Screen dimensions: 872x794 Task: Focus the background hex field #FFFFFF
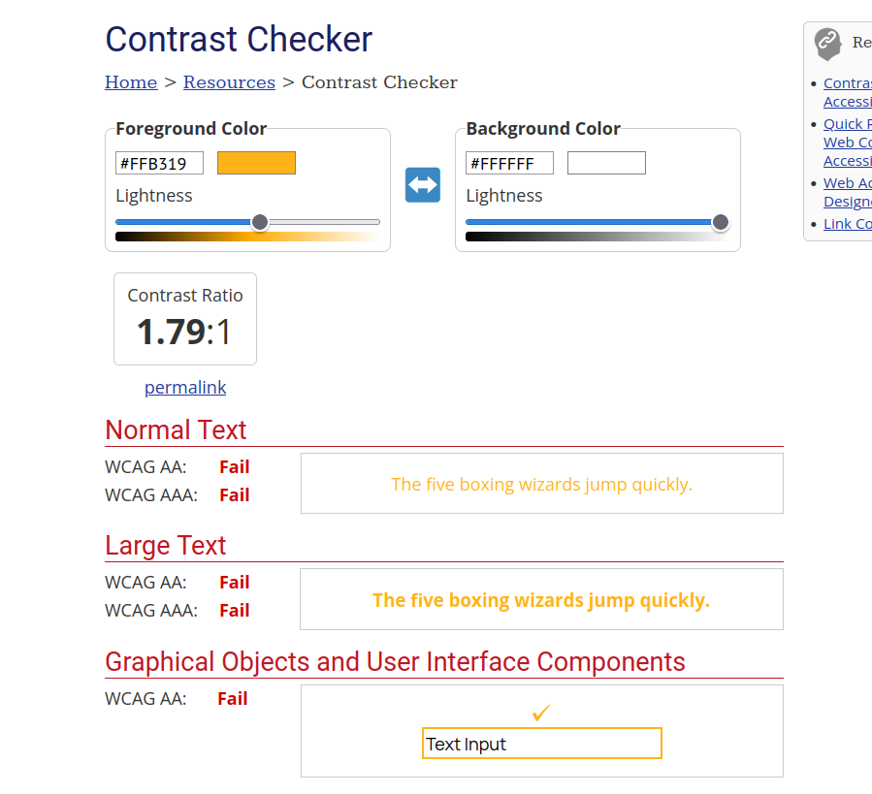509,163
